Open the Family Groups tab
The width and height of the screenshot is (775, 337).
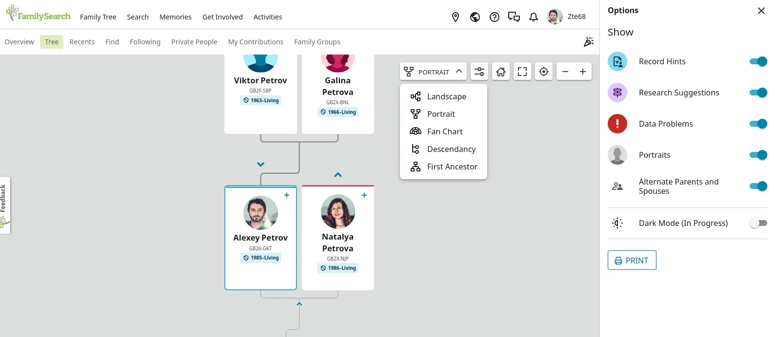click(317, 42)
